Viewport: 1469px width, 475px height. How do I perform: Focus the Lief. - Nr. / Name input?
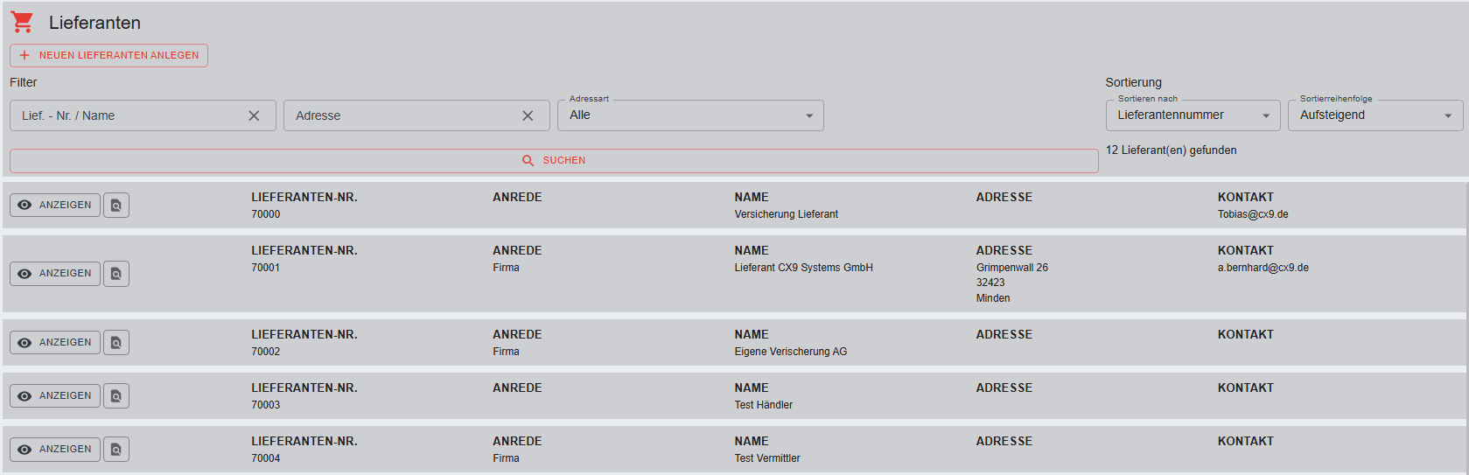point(127,115)
